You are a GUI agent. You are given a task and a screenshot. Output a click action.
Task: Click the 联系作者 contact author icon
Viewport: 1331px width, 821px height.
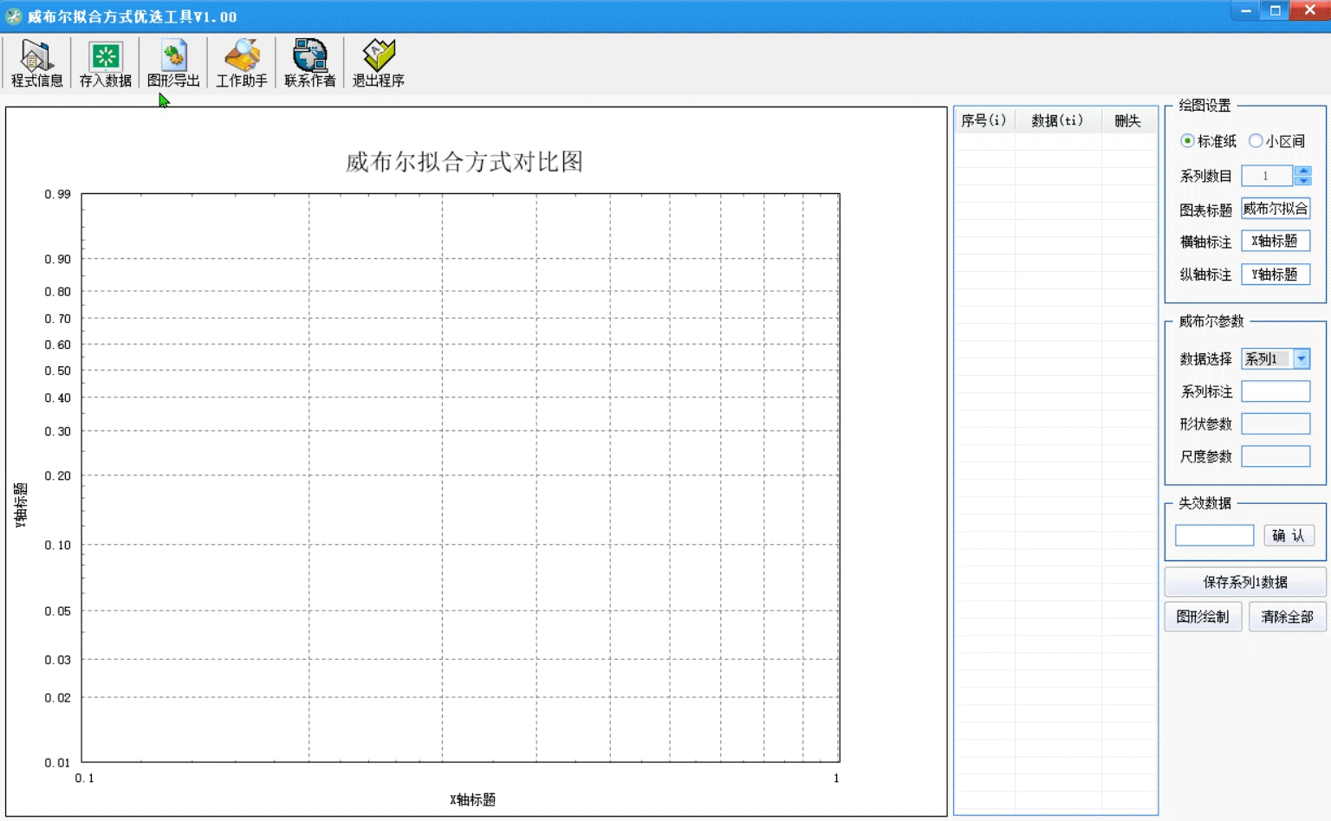pos(308,61)
